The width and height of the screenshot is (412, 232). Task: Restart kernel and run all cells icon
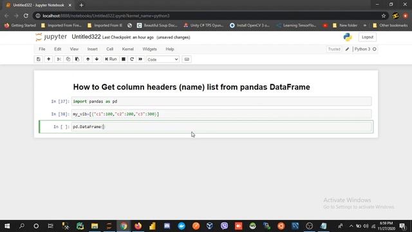(140, 59)
